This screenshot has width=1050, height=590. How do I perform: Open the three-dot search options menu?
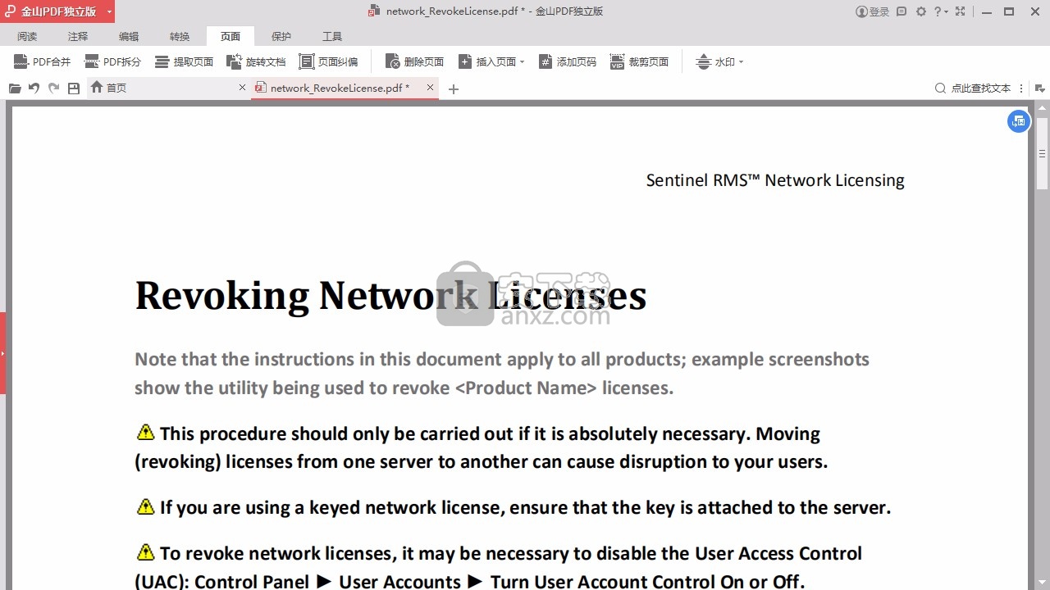pos(1021,88)
